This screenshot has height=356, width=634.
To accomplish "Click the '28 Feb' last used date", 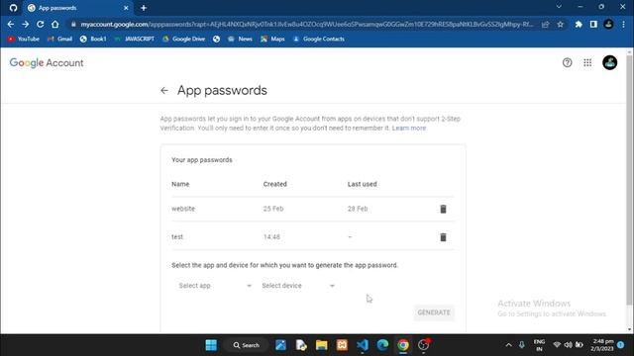I will click(x=358, y=209).
